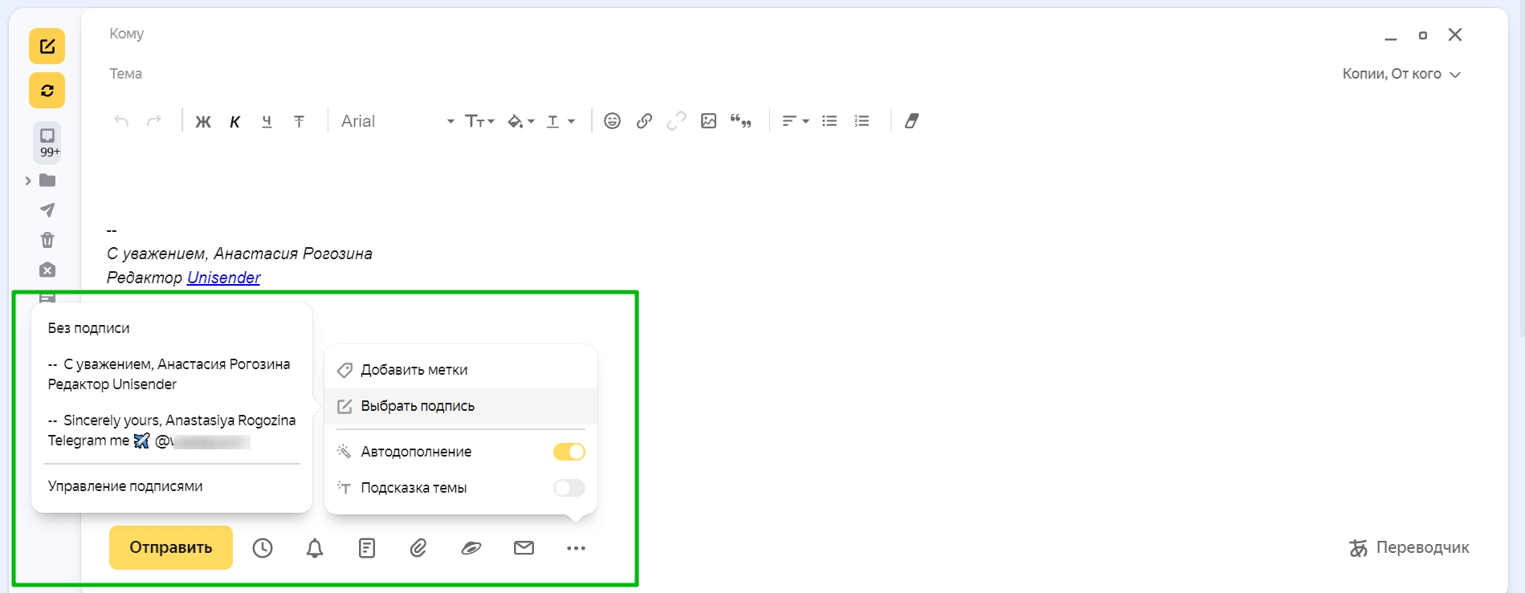Choose the Редактор Unisender signature

169,374
